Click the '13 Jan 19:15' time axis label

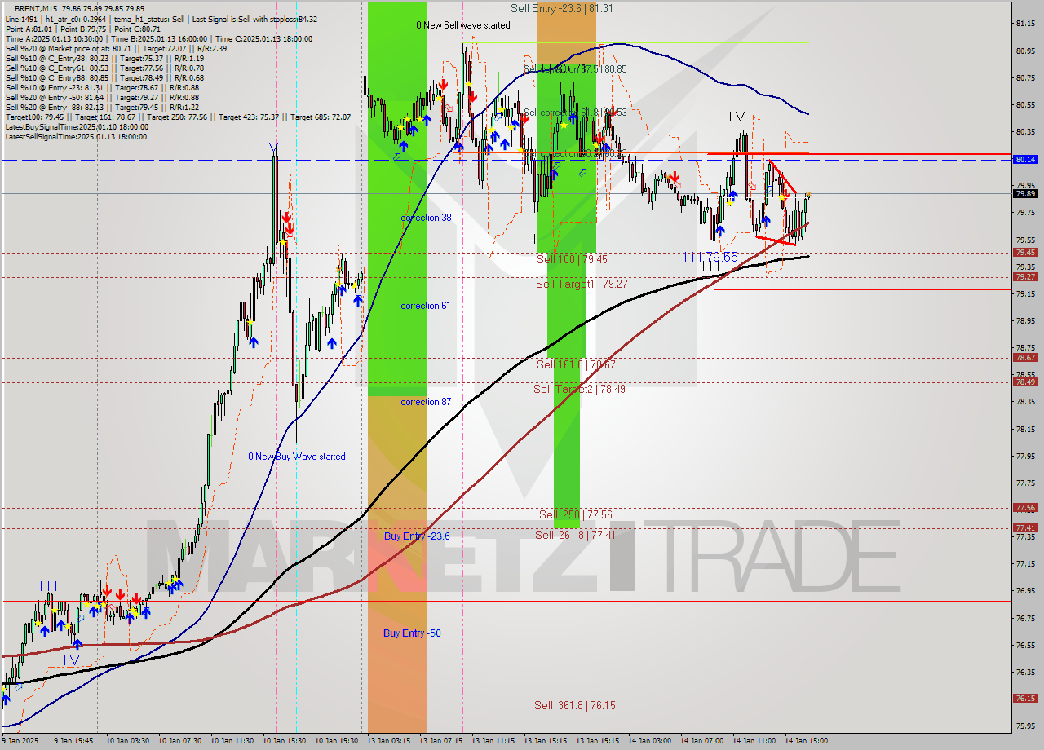[x=599, y=741]
